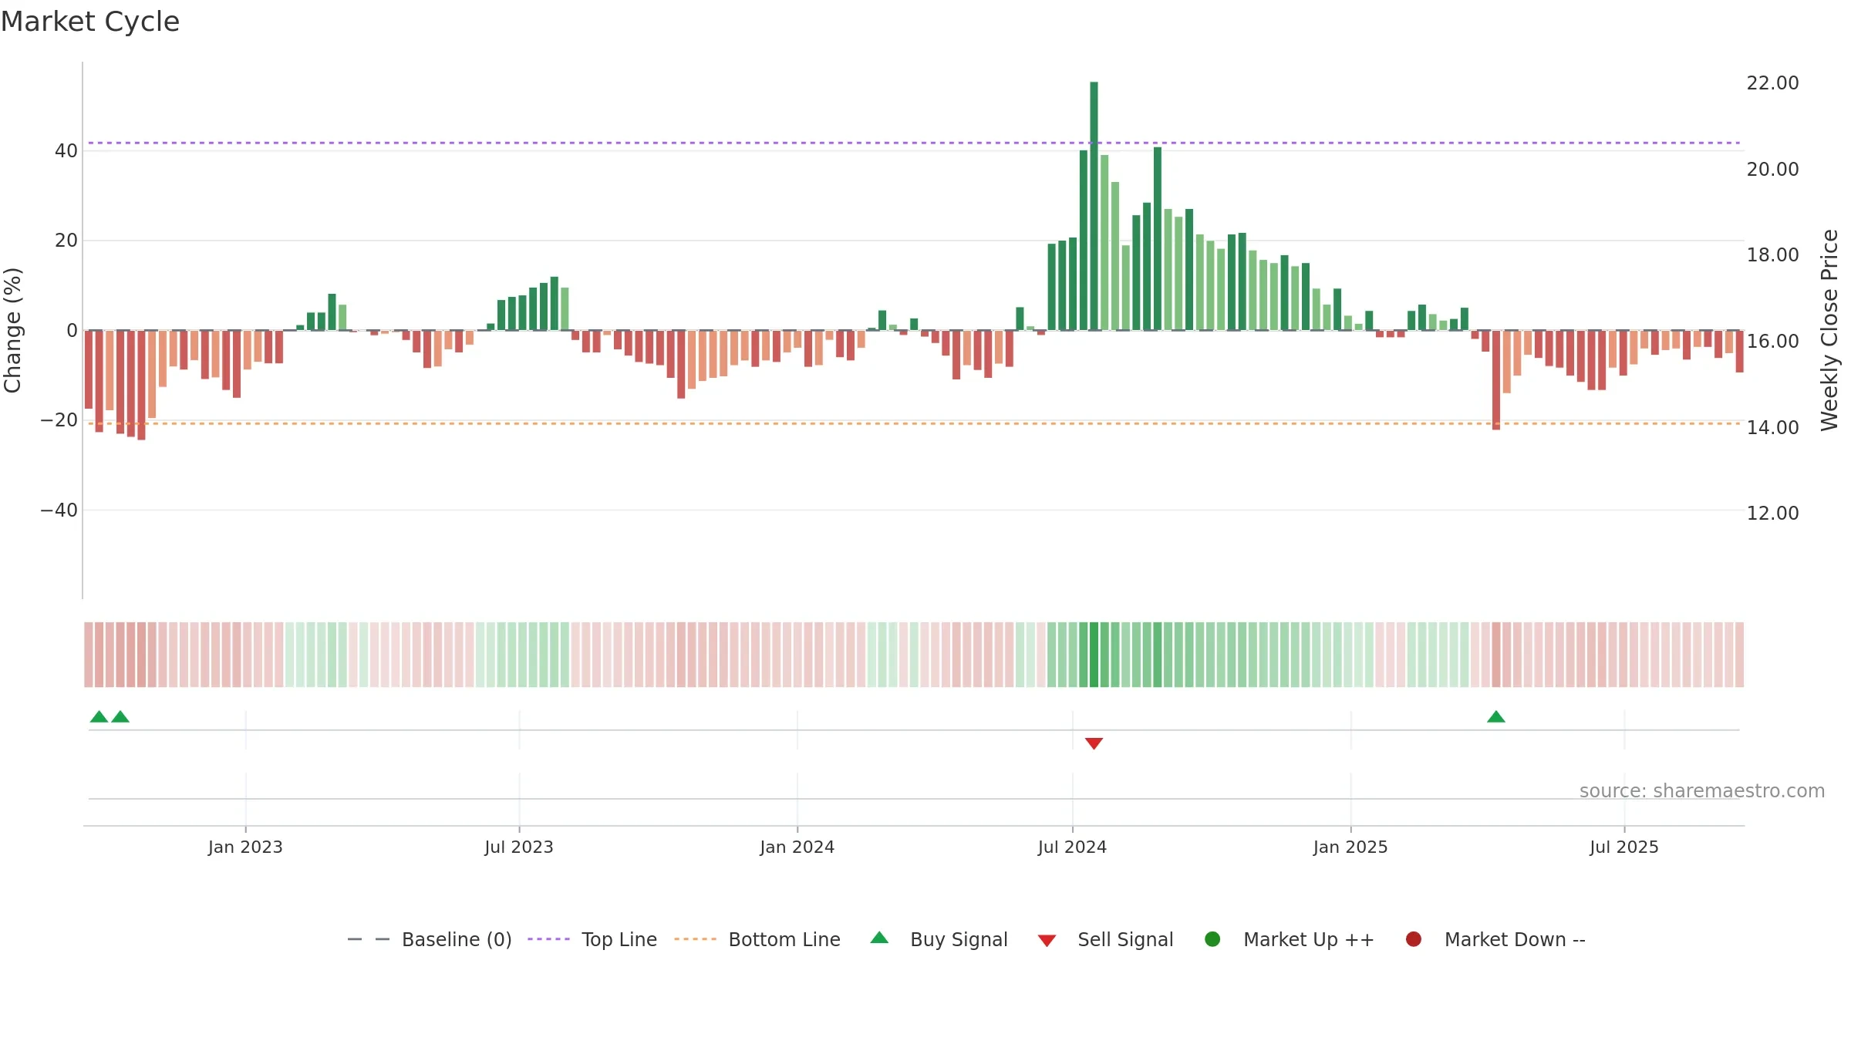Click the Jan 2023 axis label
1851x1041 pixels.
click(245, 847)
